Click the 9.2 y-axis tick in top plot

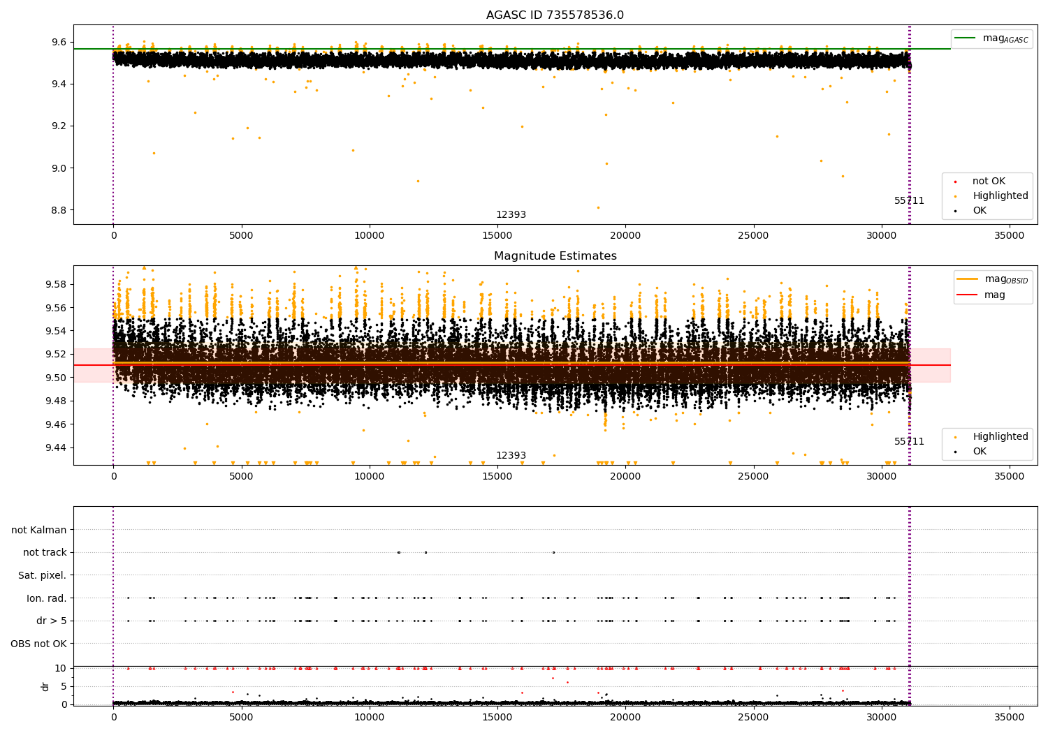59,126
